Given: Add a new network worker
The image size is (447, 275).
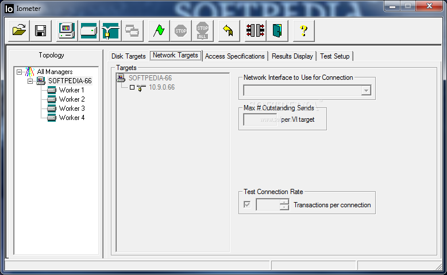Looking at the screenshot, I should (x=110, y=30).
